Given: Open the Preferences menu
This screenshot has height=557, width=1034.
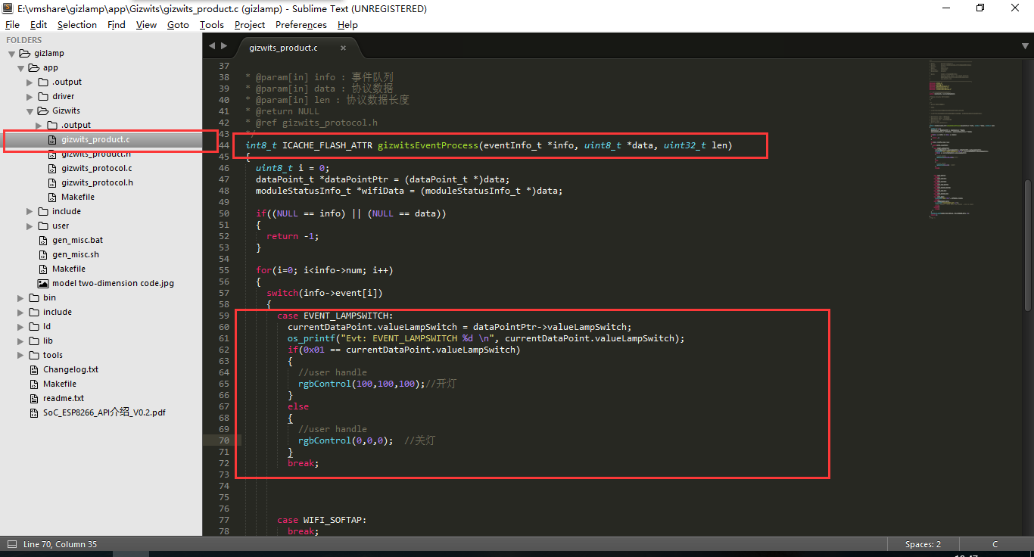Looking at the screenshot, I should (x=301, y=24).
